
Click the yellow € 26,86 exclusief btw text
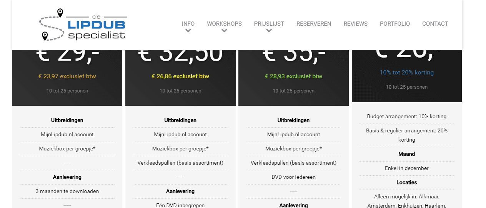click(x=180, y=76)
